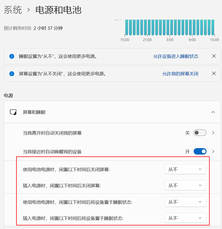This screenshot has height=229, width=222.
Task: Click 允许我的屏幕关闭 link
Action: (x=180, y=74)
